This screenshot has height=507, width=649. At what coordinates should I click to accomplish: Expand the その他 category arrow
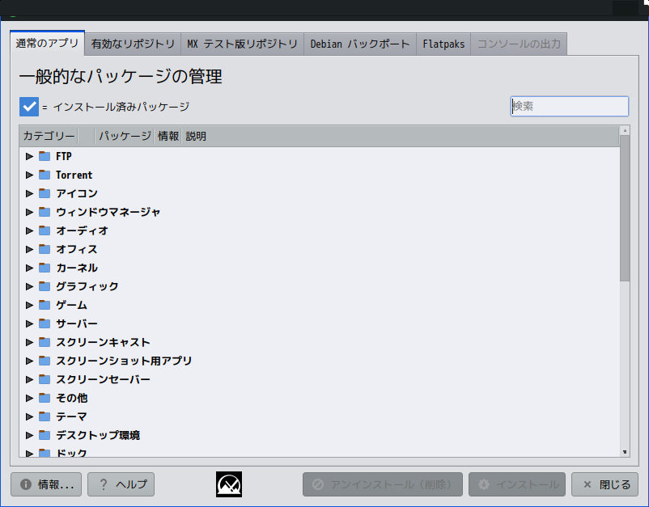[x=29, y=398]
